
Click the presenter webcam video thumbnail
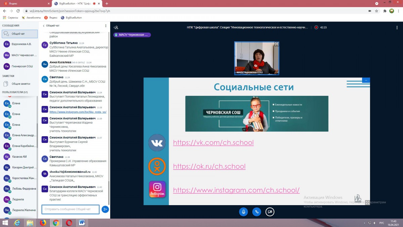point(257,58)
